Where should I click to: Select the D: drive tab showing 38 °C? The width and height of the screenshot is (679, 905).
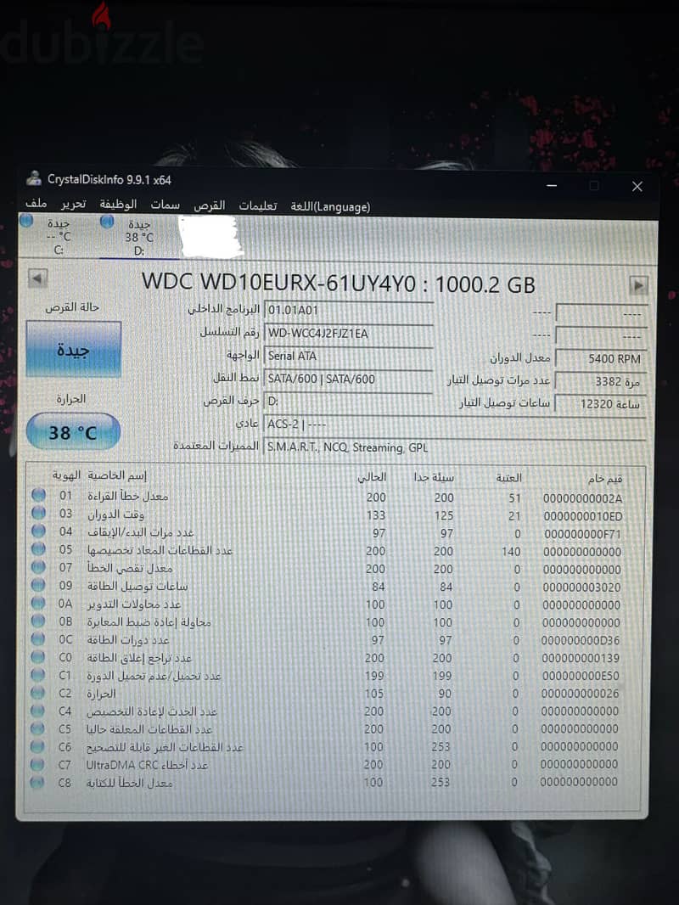[139, 237]
